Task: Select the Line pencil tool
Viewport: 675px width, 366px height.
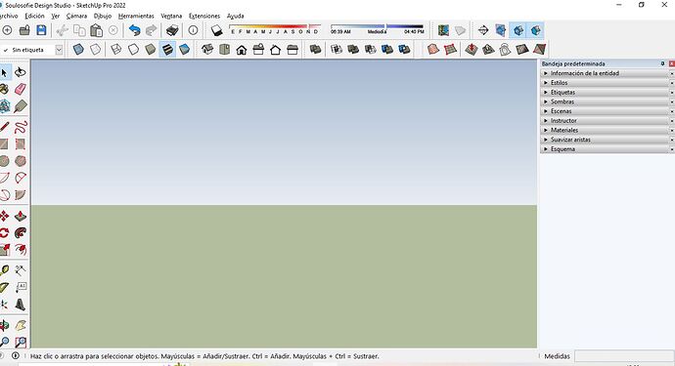Action: (x=4, y=127)
